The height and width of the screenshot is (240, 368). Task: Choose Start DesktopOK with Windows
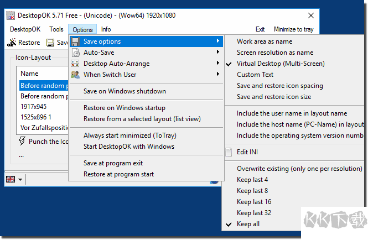click(147, 147)
